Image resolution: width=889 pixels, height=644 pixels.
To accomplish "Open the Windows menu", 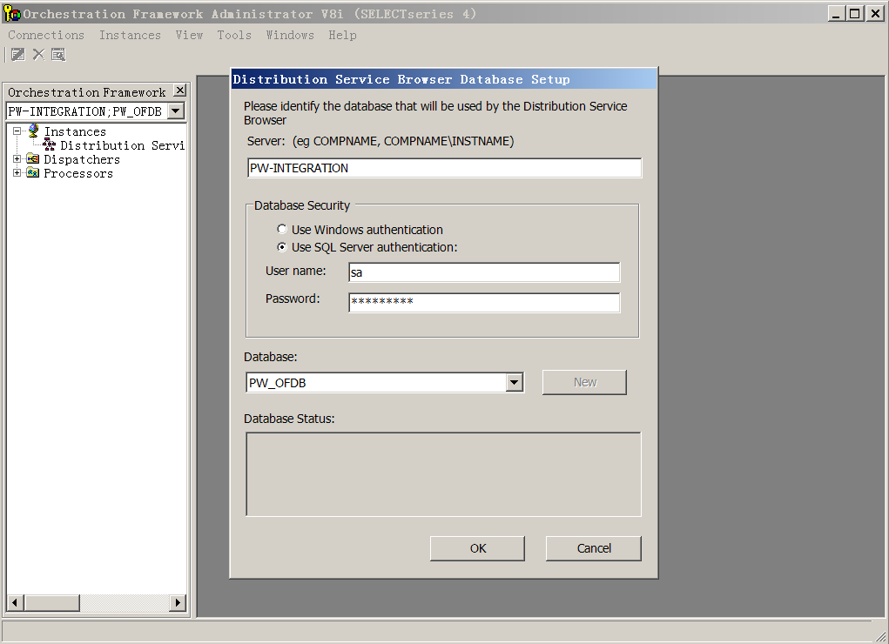I will 290,35.
